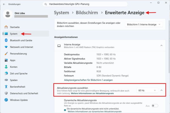Click the back arrow icon

pos(4,4)
